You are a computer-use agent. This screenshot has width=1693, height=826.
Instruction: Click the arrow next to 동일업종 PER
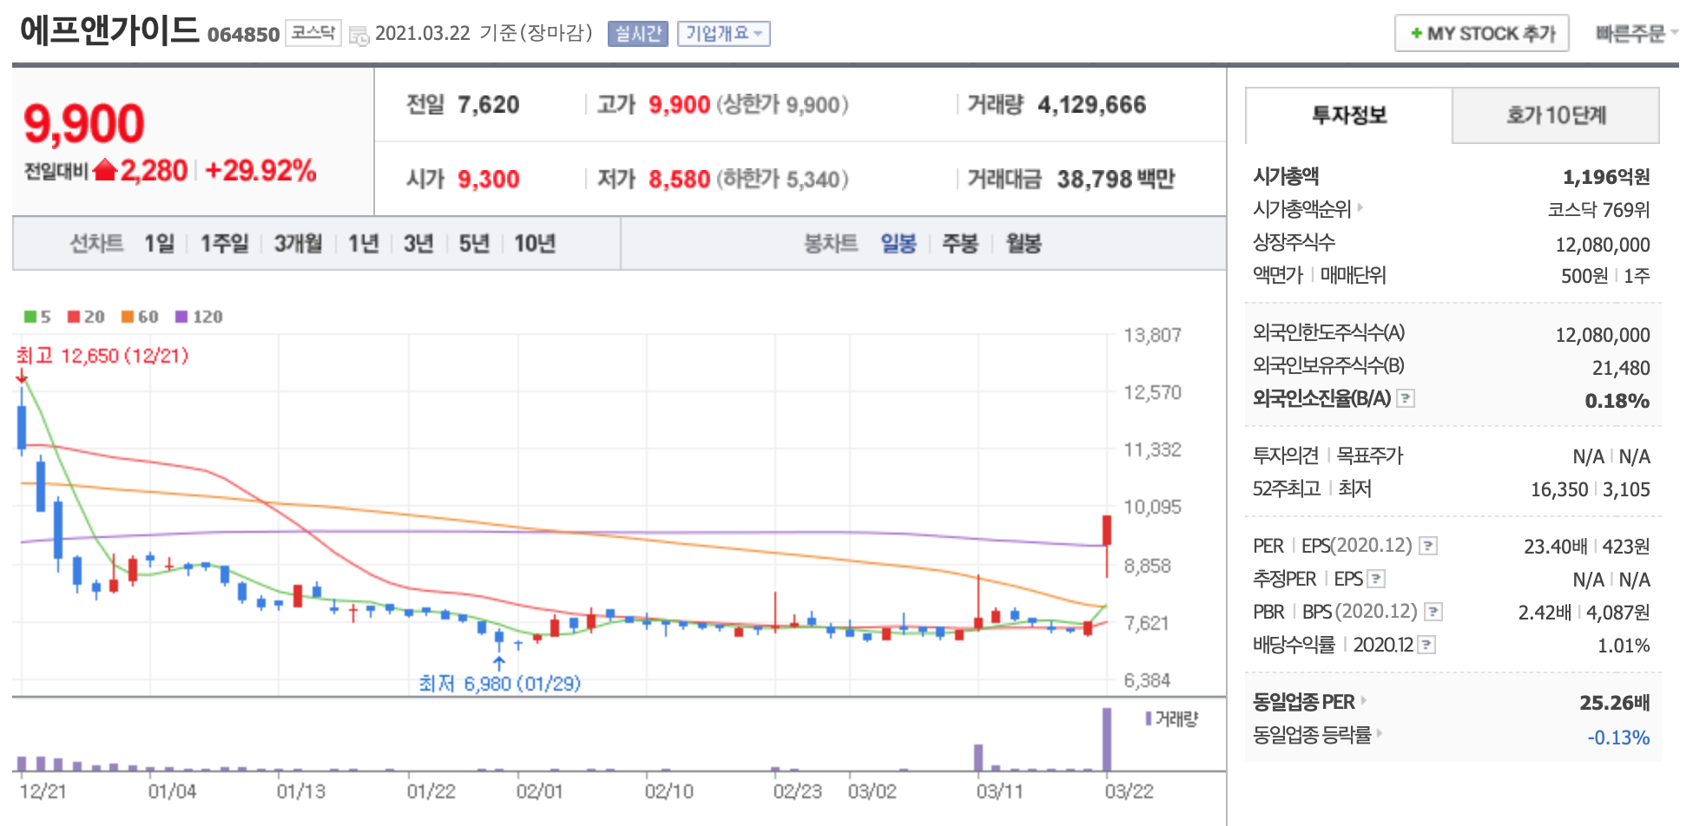coord(1364,700)
